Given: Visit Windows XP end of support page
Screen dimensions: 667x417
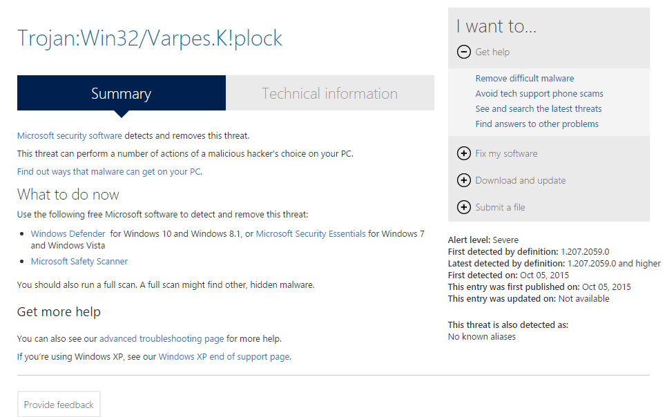Looking at the screenshot, I should click(224, 356).
